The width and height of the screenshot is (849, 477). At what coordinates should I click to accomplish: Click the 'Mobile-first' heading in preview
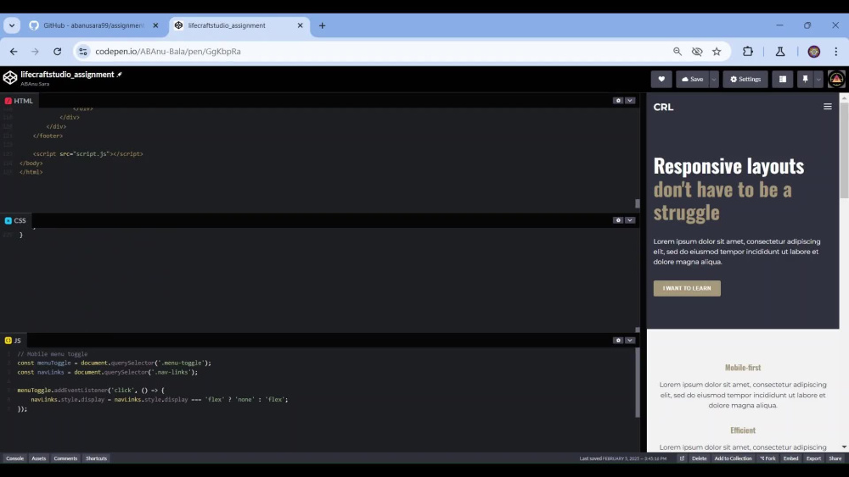[742, 368]
